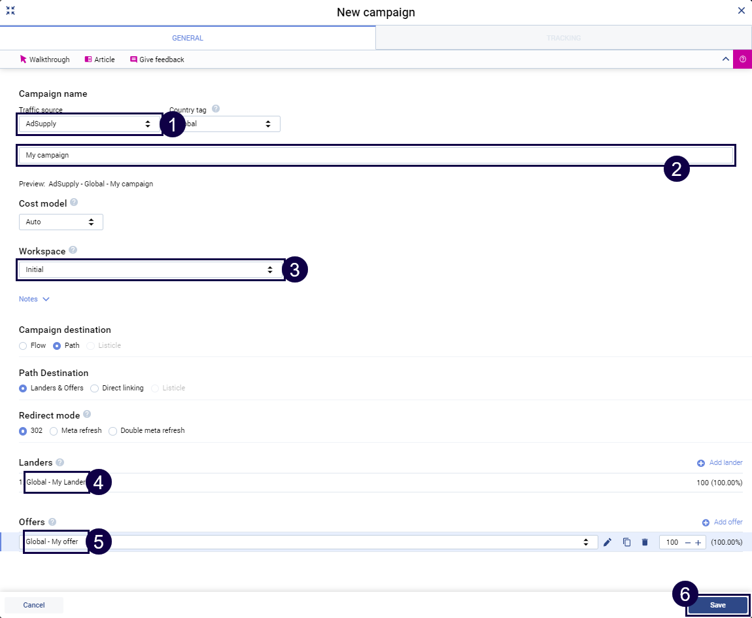Switch to the Tracking tab
Screen dimensions: 752x618
(x=563, y=37)
